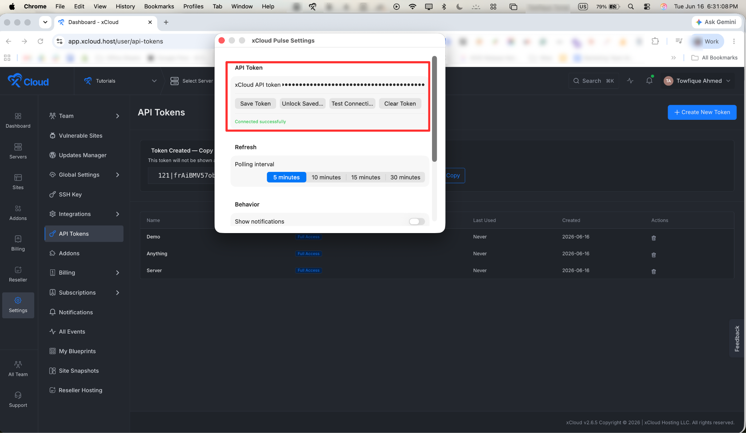Click Test Connection button
The width and height of the screenshot is (746, 433).
coord(352,103)
